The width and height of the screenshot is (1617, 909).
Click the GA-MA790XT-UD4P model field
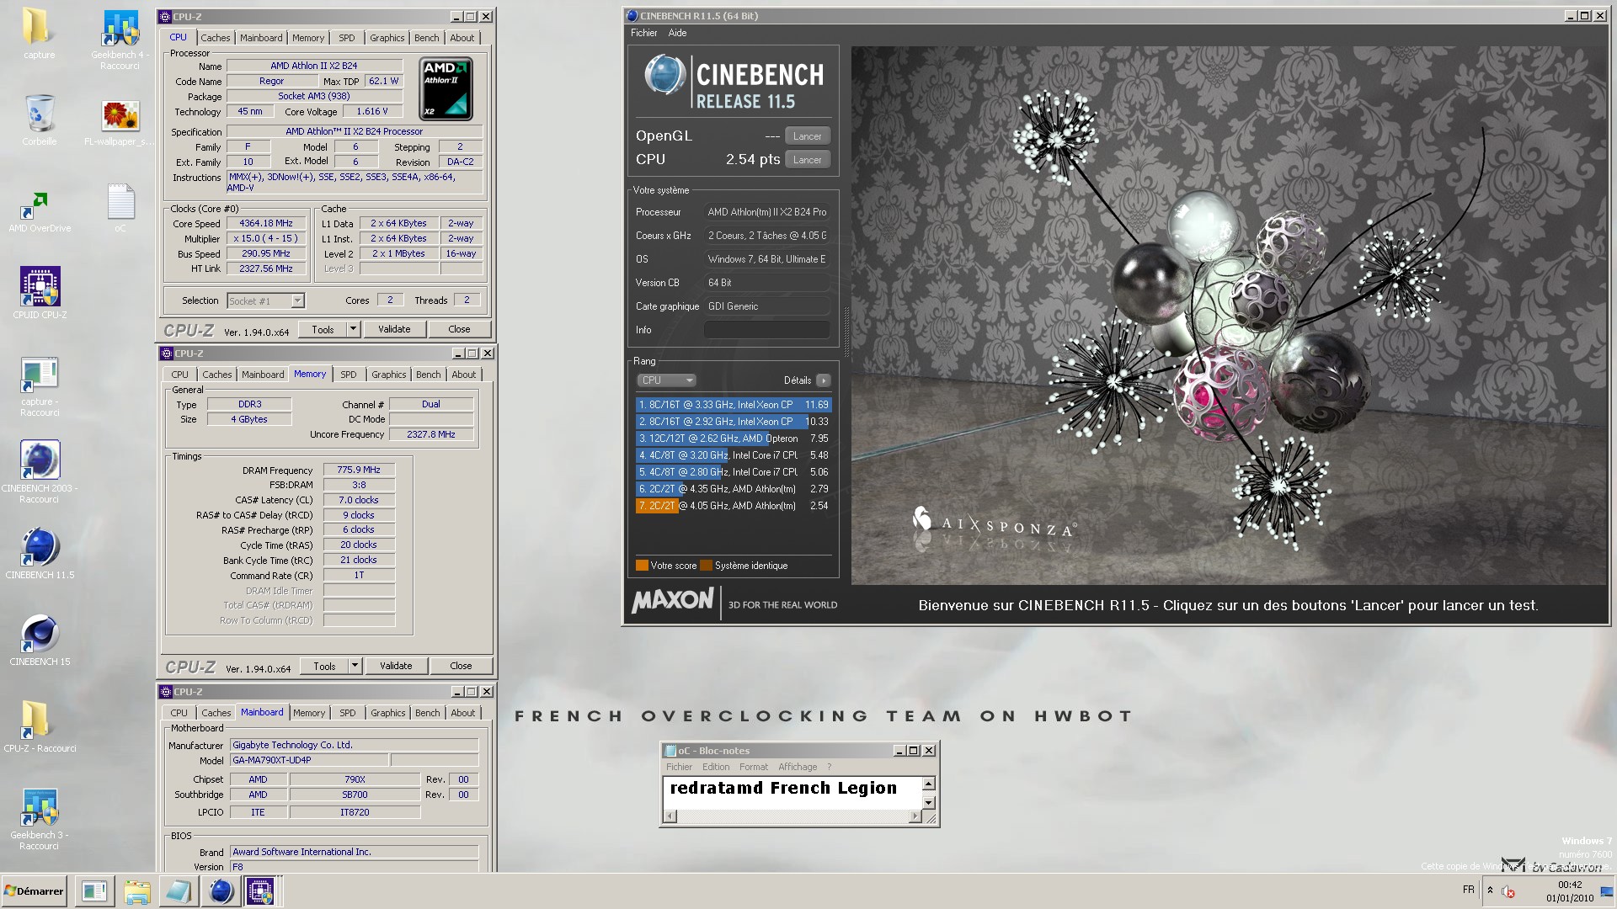click(309, 760)
